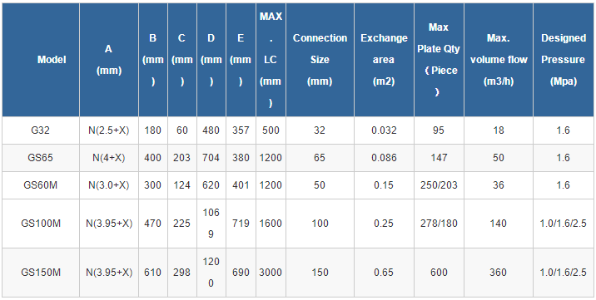Click the N(2.5+X) cell
Image resolution: width=596 pixels, height=300 pixels.
(x=109, y=130)
